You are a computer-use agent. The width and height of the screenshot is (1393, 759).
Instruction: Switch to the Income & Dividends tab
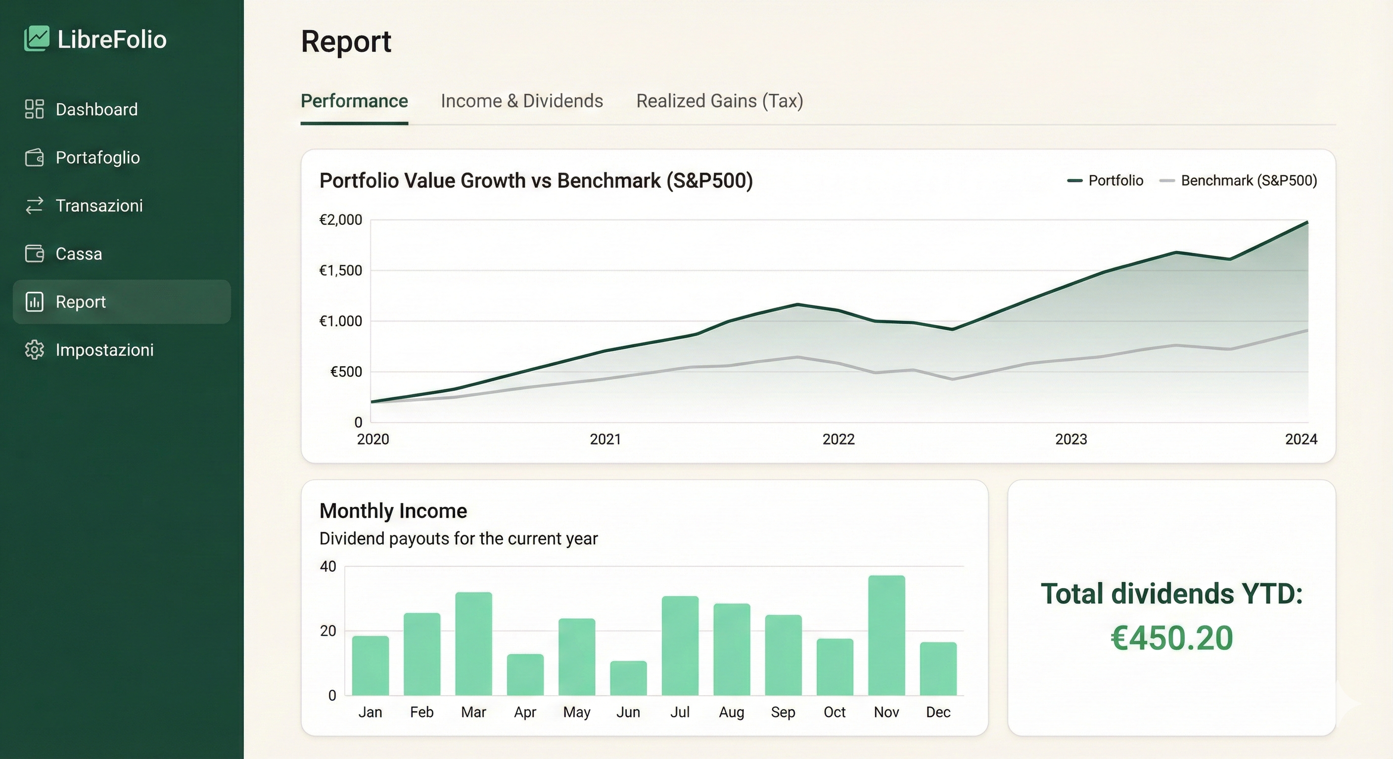pyautogui.click(x=522, y=101)
